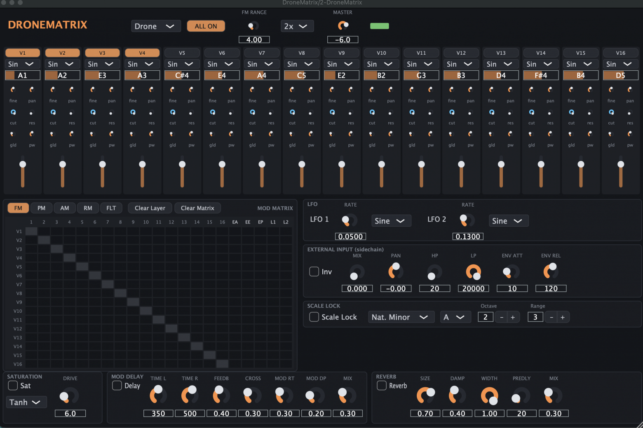This screenshot has width=643, height=428.
Task: Toggle voice V9 on/off button
Action: (342, 53)
